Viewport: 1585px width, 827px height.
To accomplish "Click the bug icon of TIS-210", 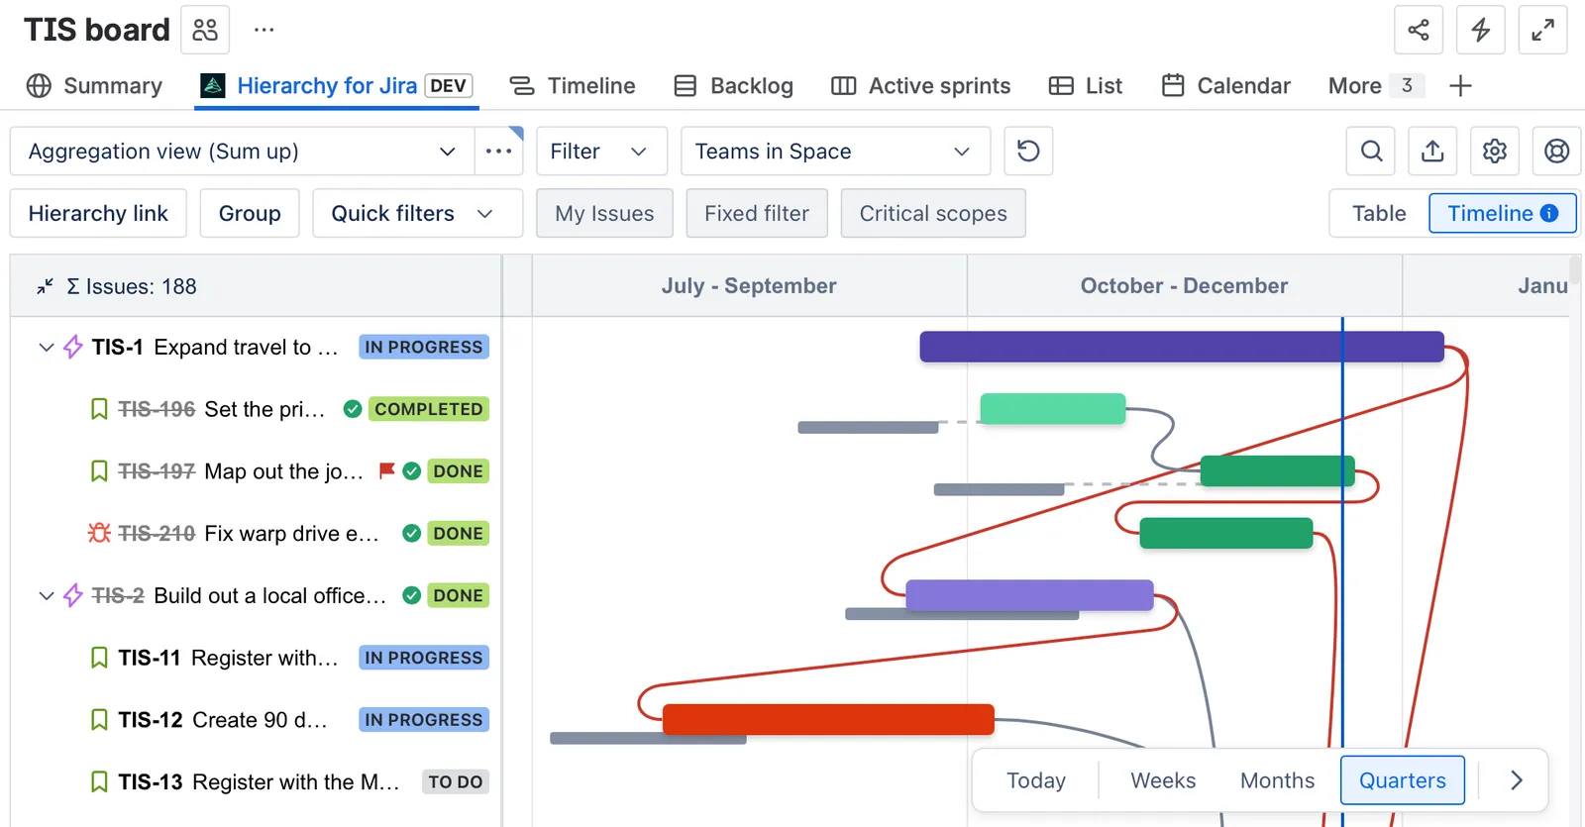I will pyautogui.click(x=99, y=533).
